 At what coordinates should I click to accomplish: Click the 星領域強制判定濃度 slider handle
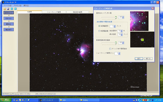click(x=116, y=43)
